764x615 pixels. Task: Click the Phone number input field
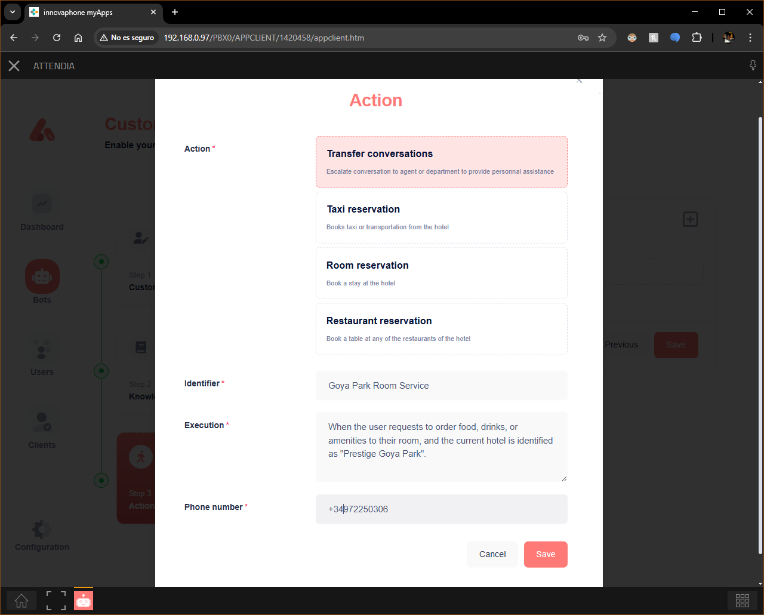click(442, 509)
